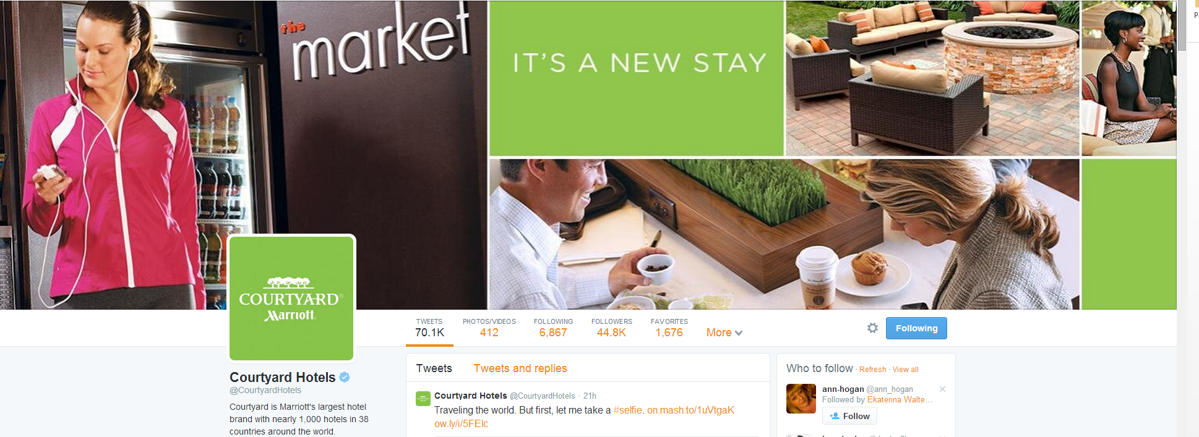
Task: Open the Courtyard Marriott profile logo picture
Action: 291,298
